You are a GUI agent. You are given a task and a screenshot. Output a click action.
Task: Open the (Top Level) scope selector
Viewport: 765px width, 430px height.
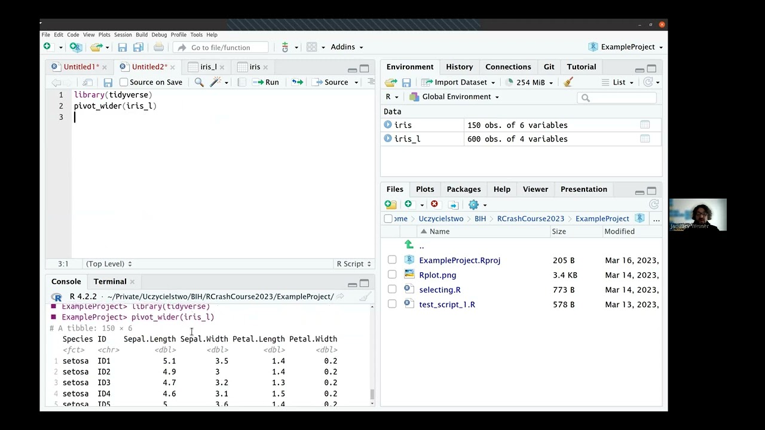[x=109, y=263]
